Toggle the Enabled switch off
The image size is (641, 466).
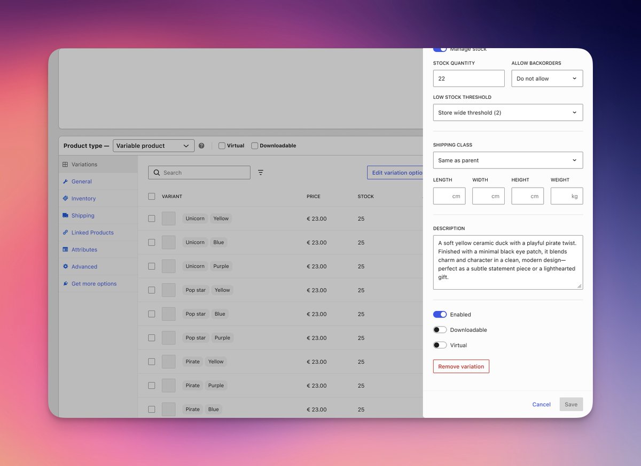tap(440, 314)
